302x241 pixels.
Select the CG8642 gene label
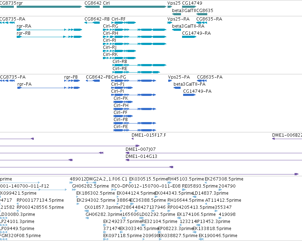(x=93, y=3)
